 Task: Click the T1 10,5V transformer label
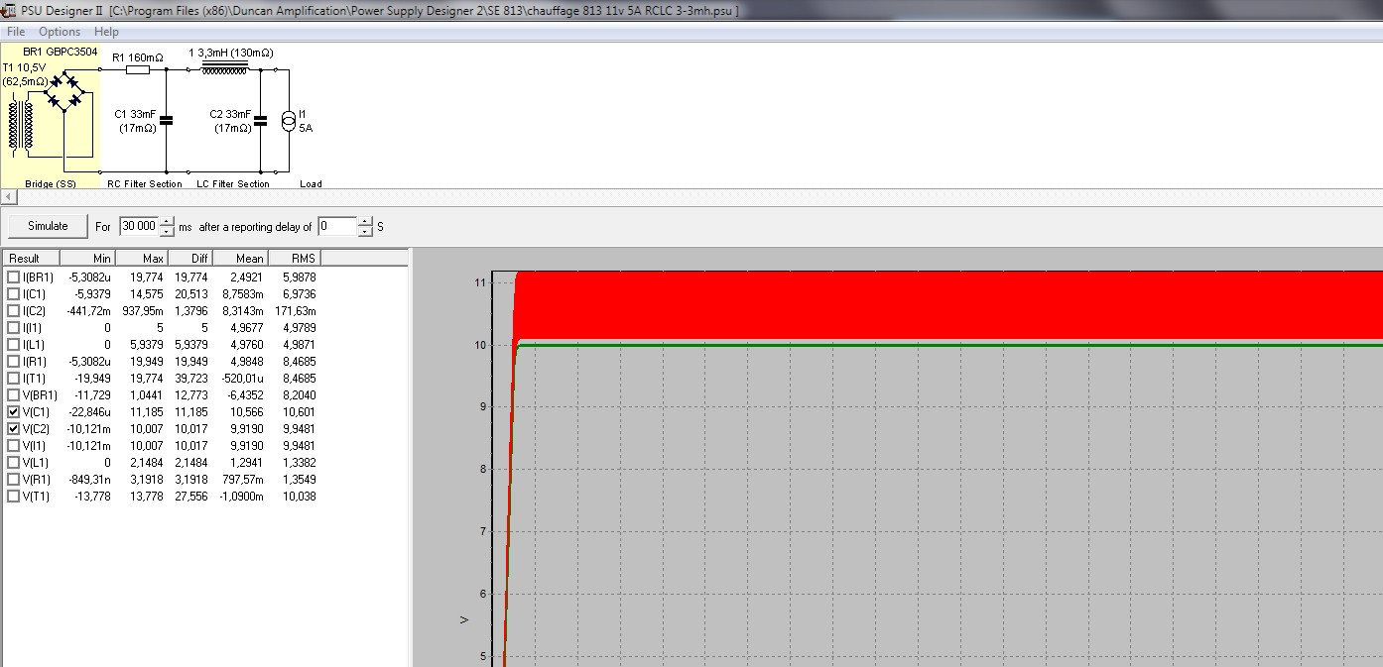[x=25, y=74]
